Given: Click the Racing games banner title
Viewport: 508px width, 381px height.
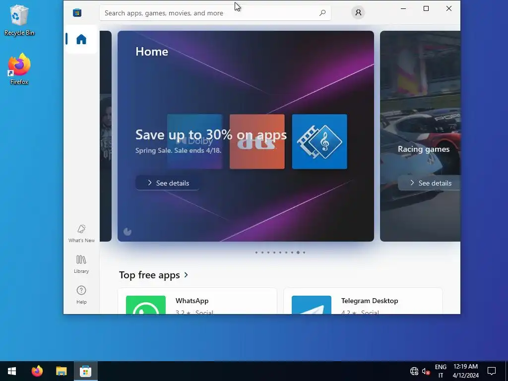Looking at the screenshot, I should [424, 149].
